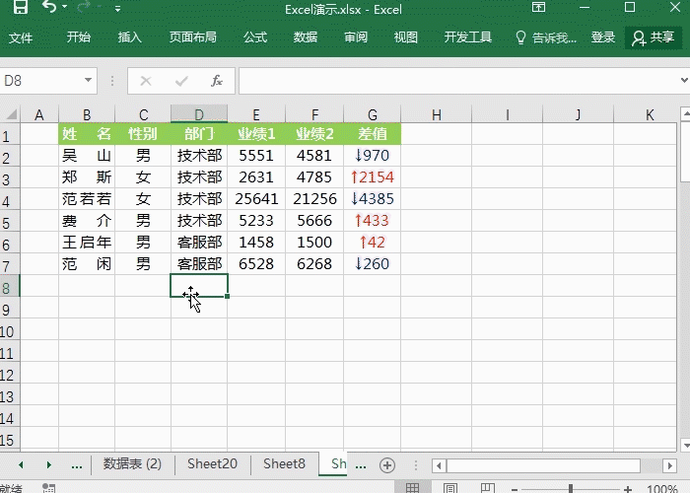Click the Tell Me lightbulb search

546,37
